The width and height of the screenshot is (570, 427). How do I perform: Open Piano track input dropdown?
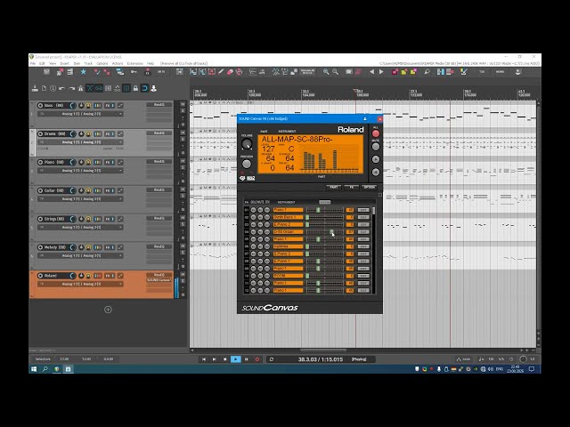(80, 171)
